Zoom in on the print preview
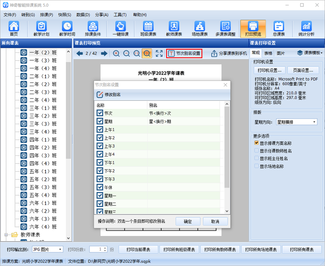 [x=116, y=54]
